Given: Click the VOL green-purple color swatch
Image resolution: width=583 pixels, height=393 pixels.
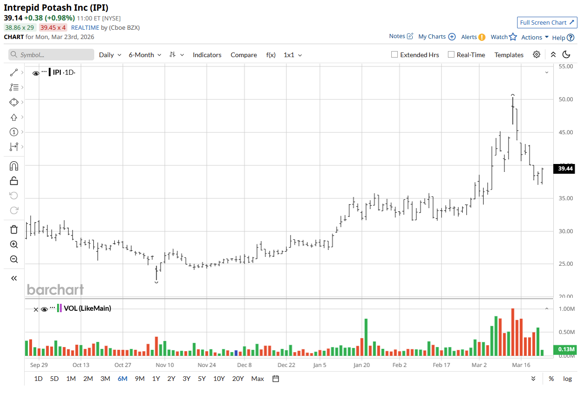Looking at the screenshot, I should [x=59, y=308].
